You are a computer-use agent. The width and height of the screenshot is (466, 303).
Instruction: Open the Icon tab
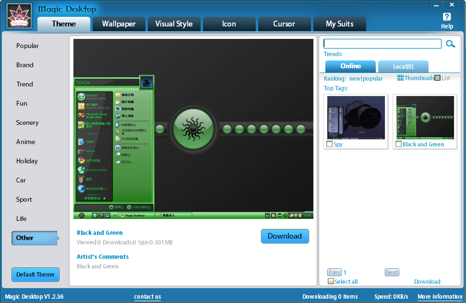[x=229, y=24]
